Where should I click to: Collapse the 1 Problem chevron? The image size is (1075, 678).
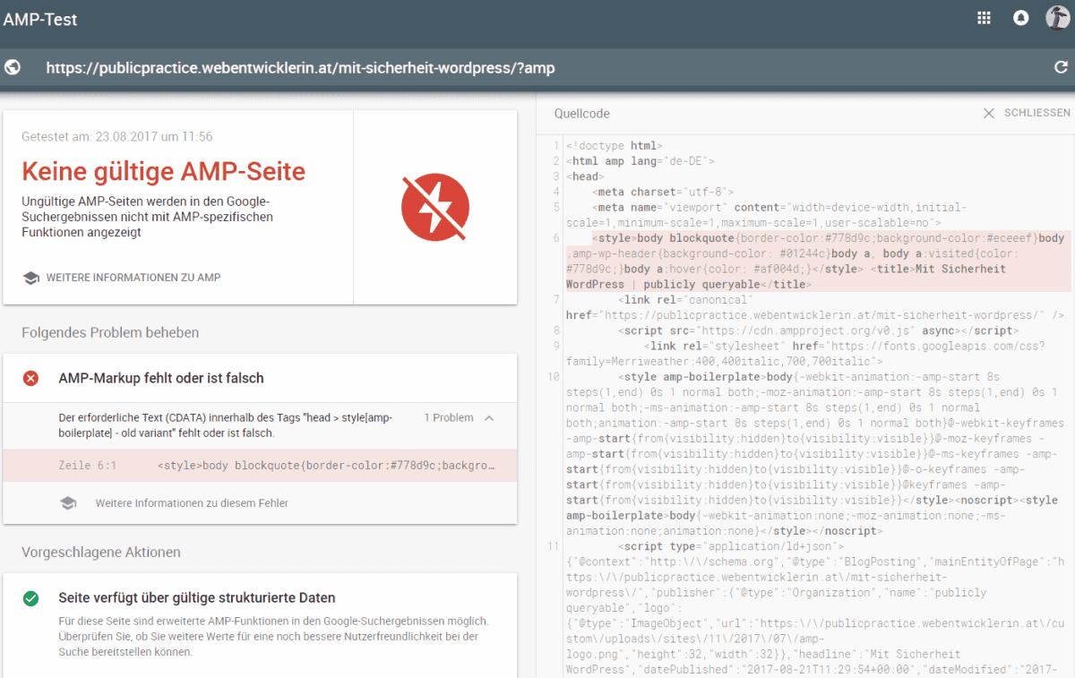(489, 417)
